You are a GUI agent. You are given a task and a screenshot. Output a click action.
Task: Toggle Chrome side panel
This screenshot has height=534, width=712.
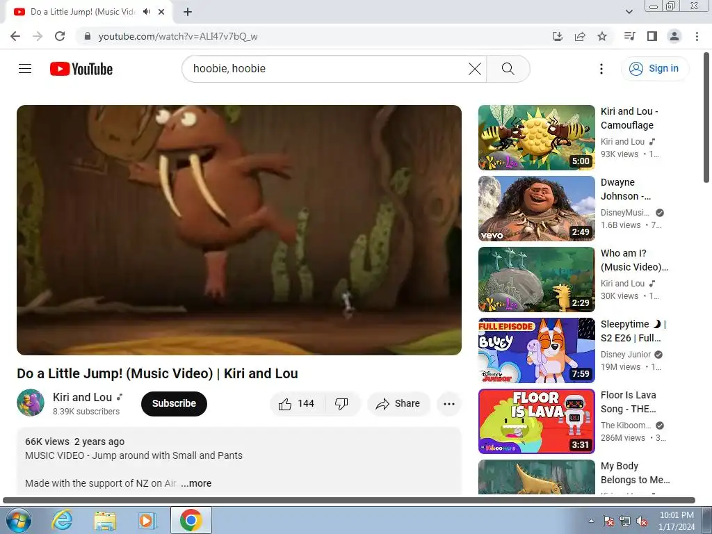[x=652, y=36]
